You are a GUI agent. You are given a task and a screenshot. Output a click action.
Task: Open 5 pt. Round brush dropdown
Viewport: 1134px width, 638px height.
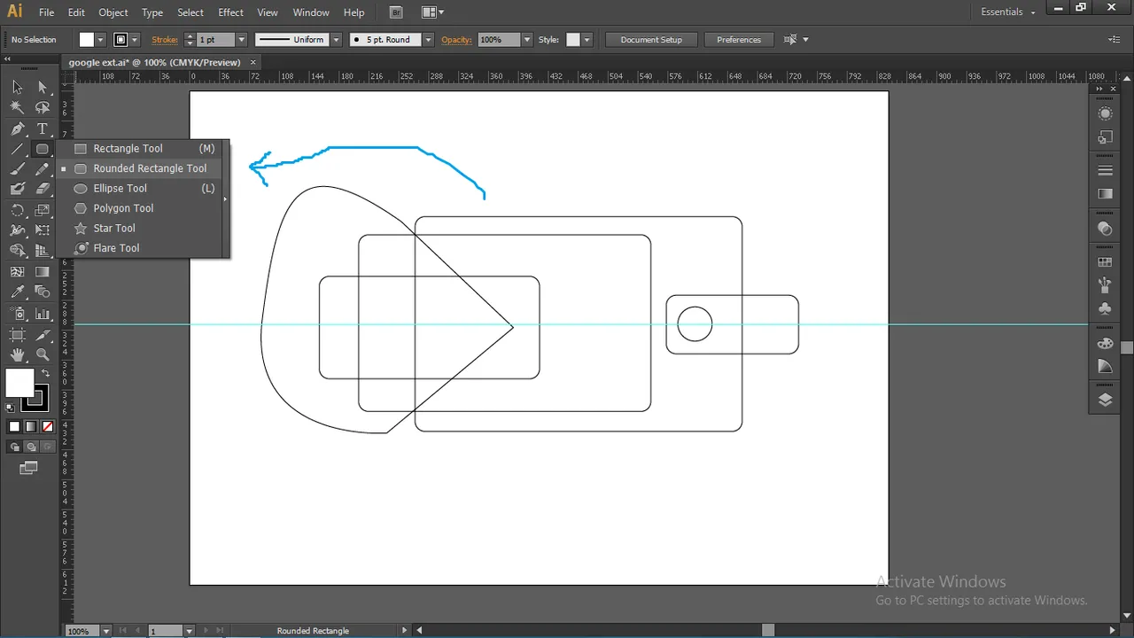pos(428,40)
